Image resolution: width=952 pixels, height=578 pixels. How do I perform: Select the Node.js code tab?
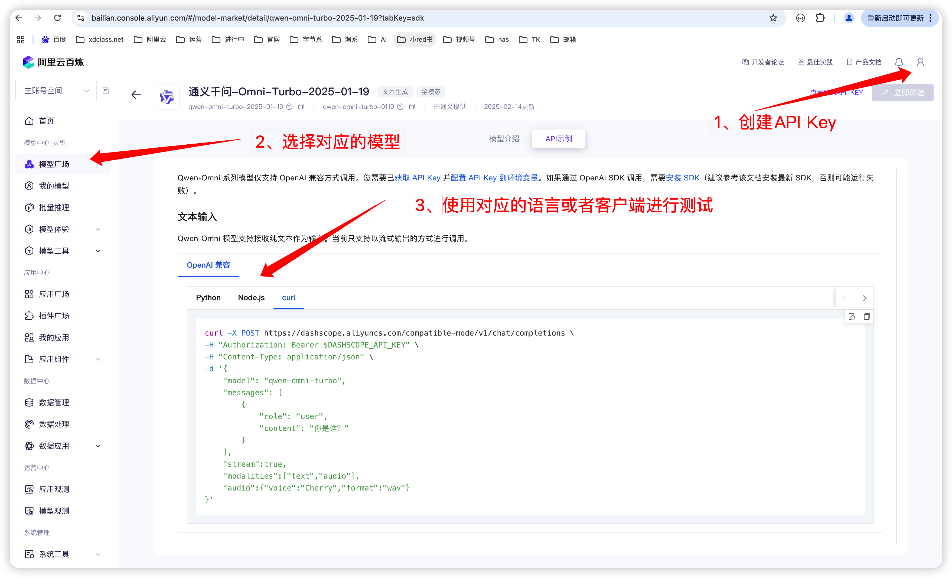[x=251, y=297]
